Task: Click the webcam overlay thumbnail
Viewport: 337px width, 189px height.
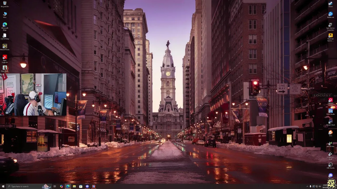Action: click(33, 94)
